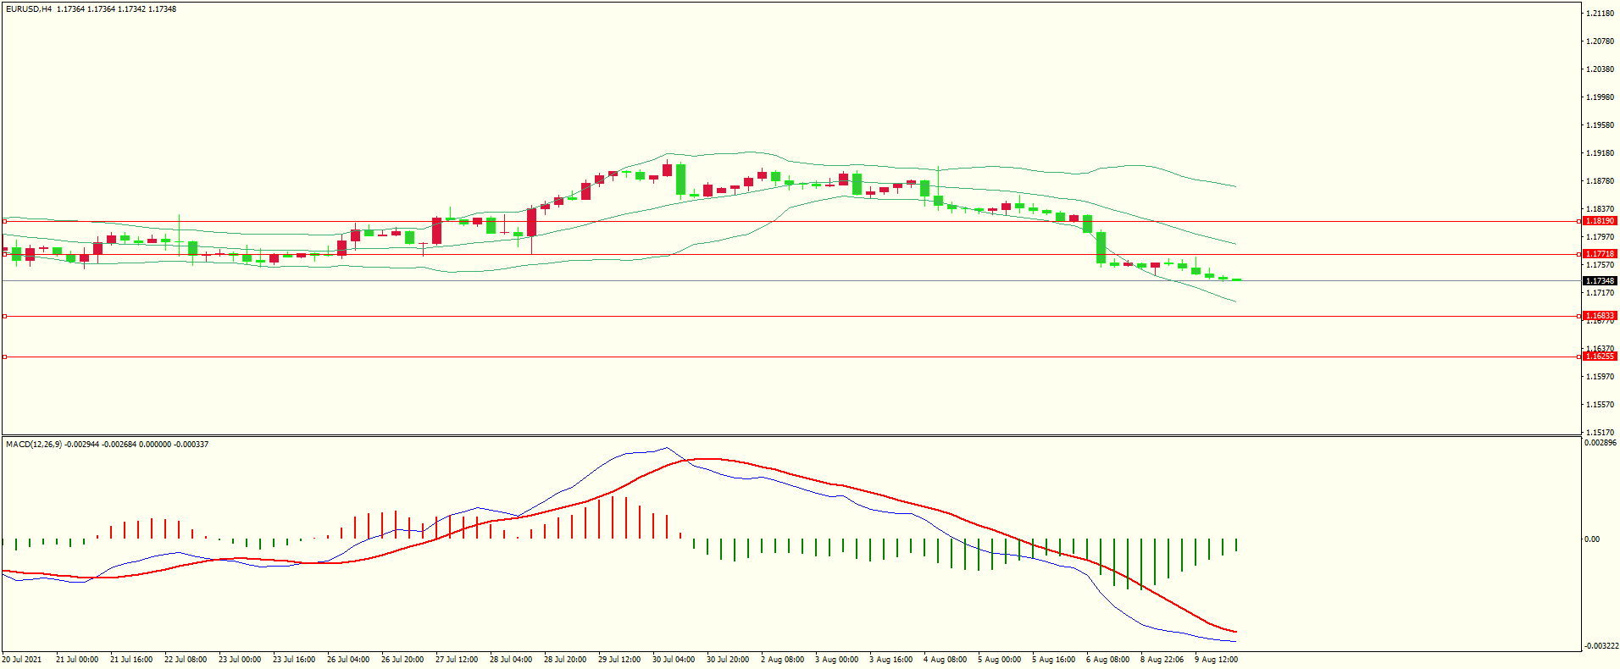The width and height of the screenshot is (1620, 669).
Task: Click the 1.17570 price axis label
Action: tap(1600, 265)
